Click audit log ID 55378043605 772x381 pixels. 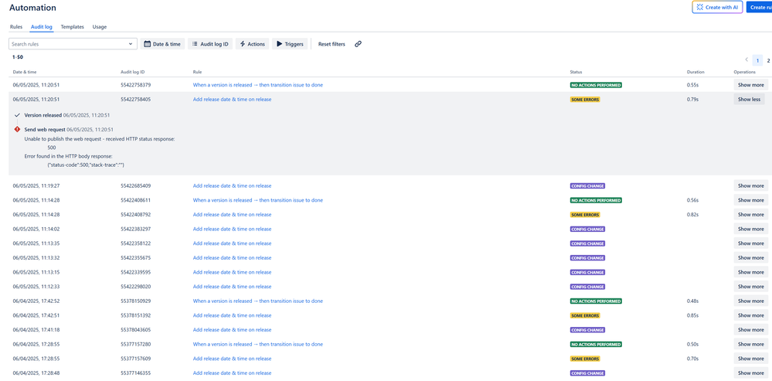click(136, 330)
